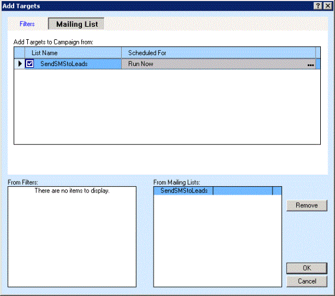Screen dimensions: 335x296
Task: Select SendSMStoLeads in From Mailing Lists
Action: pos(184,191)
